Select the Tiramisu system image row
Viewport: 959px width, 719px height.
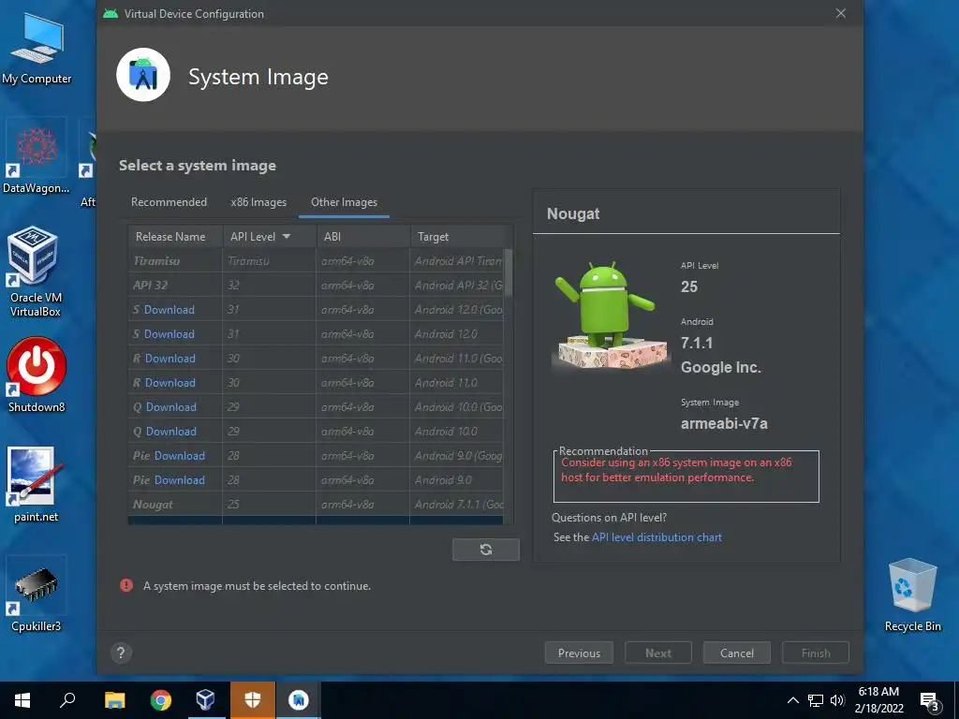pyautogui.click(x=316, y=261)
